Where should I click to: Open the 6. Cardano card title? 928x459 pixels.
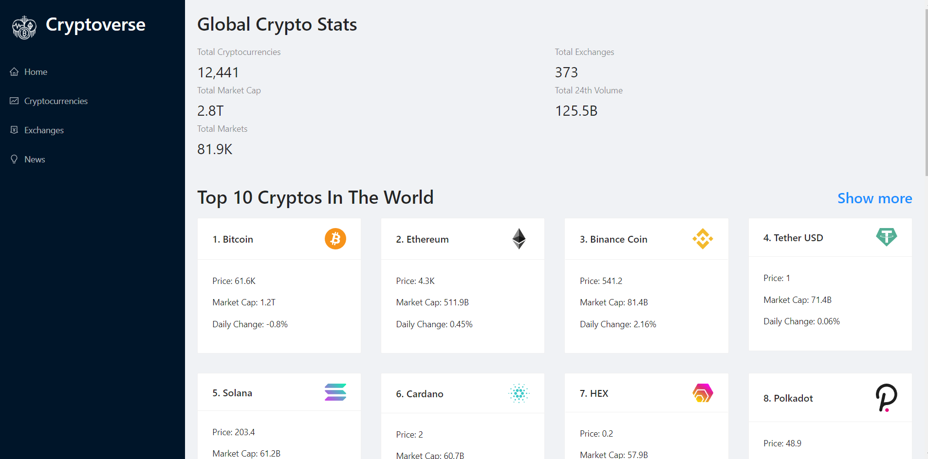(420, 394)
